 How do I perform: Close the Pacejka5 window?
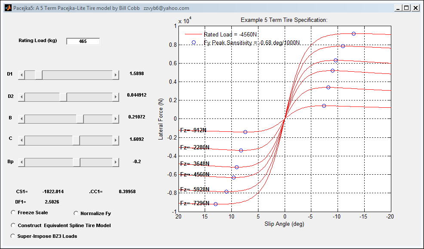tap(416, 8)
